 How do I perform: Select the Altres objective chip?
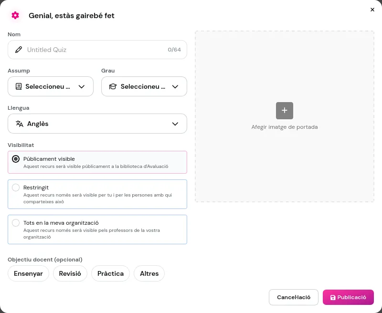[x=149, y=273]
